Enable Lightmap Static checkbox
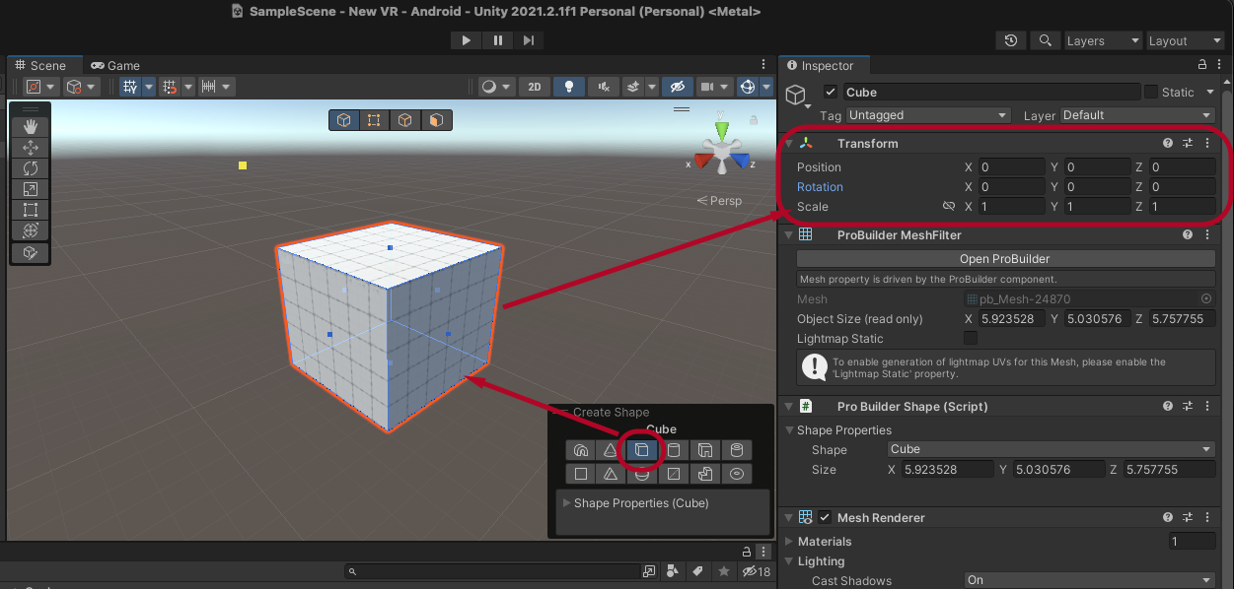This screenshot has height=589, width=1234. point(971,338)
